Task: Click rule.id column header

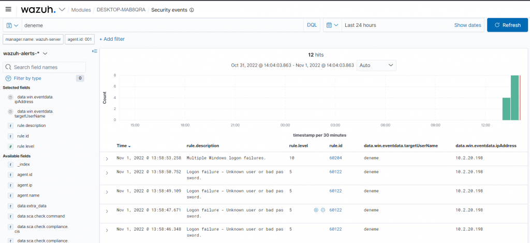Action: 336,146
